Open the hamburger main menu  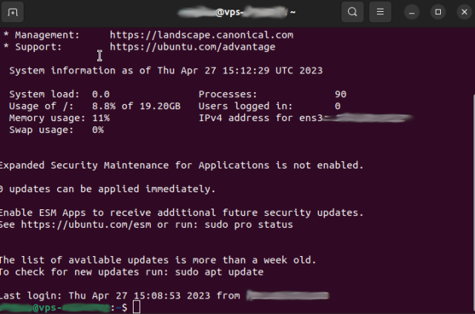coord(380,12)
